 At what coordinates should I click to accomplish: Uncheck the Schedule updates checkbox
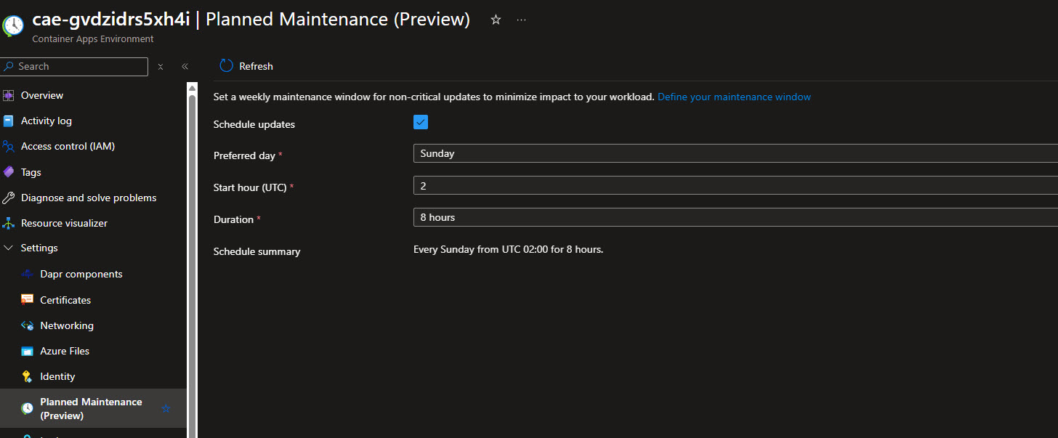pyautogui.click(x=421, y=122)
